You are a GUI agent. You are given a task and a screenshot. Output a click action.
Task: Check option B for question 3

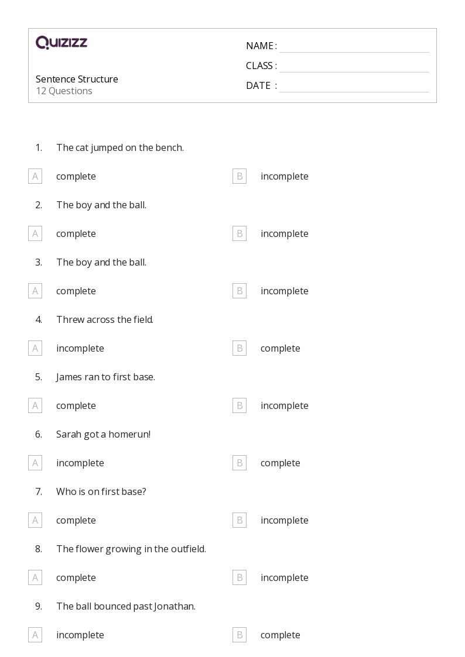pos(240,291)
